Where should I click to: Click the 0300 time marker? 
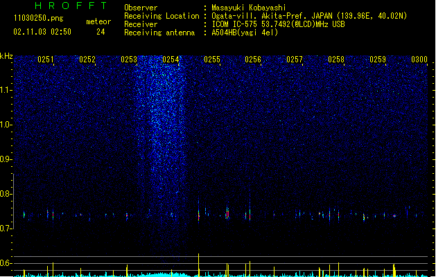point(419,60)
